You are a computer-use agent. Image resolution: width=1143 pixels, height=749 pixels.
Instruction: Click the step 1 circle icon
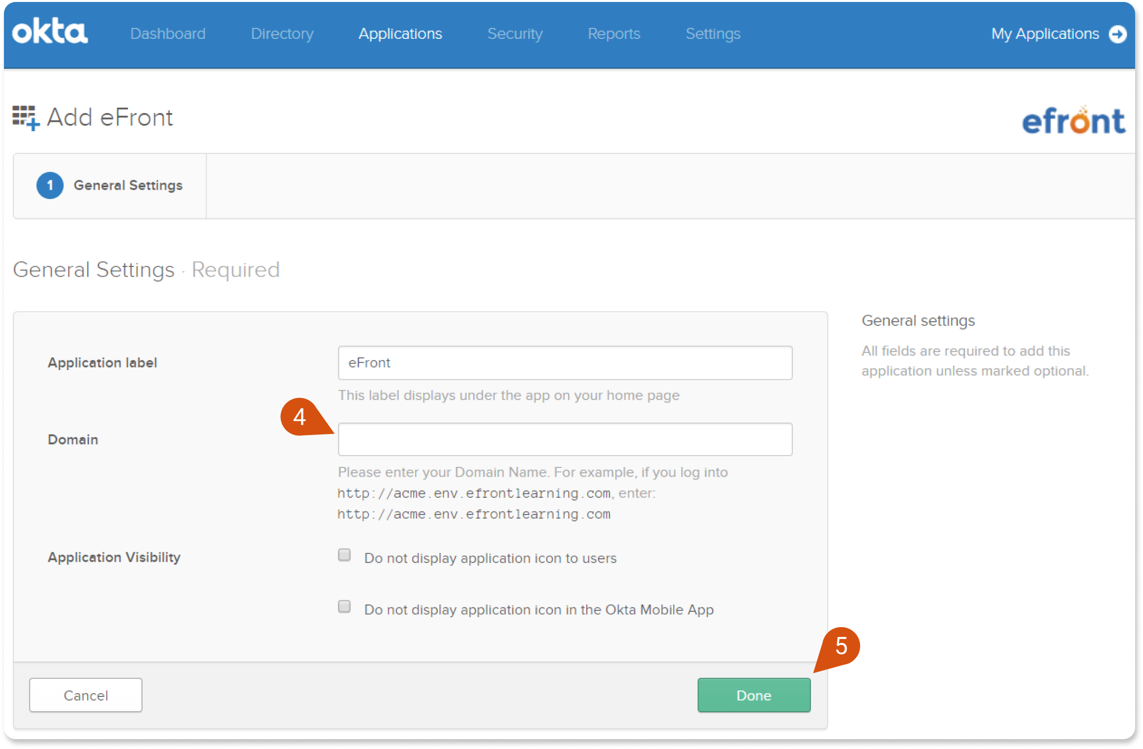click(x=50, y=185)
